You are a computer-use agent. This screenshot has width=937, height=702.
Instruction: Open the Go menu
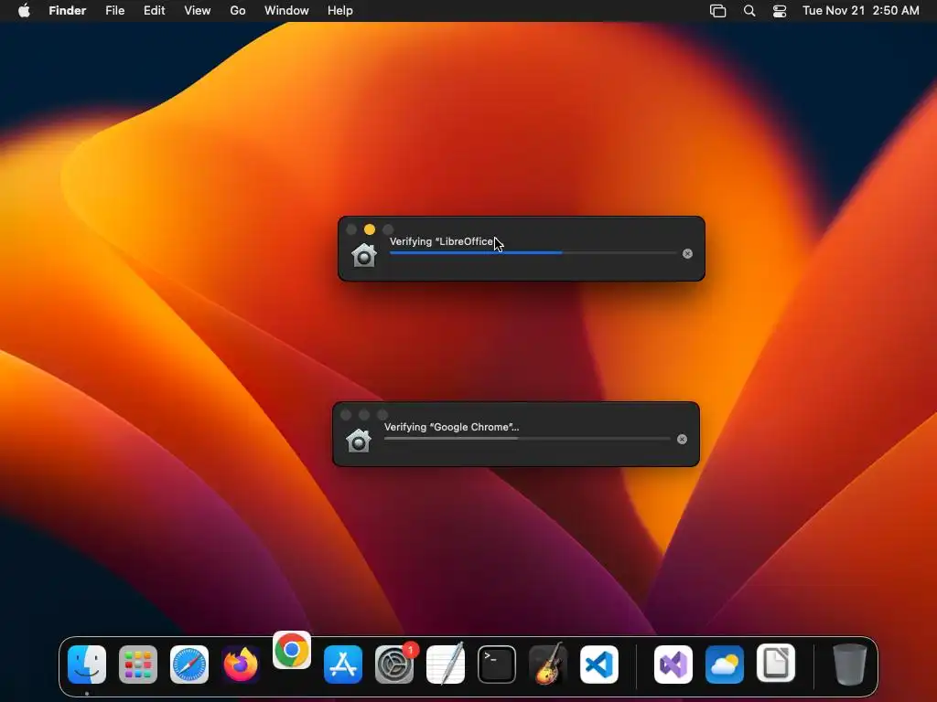[238, 11]
